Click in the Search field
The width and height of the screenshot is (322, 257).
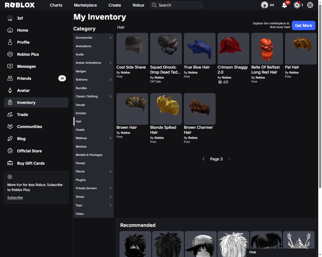coord(177,5)
